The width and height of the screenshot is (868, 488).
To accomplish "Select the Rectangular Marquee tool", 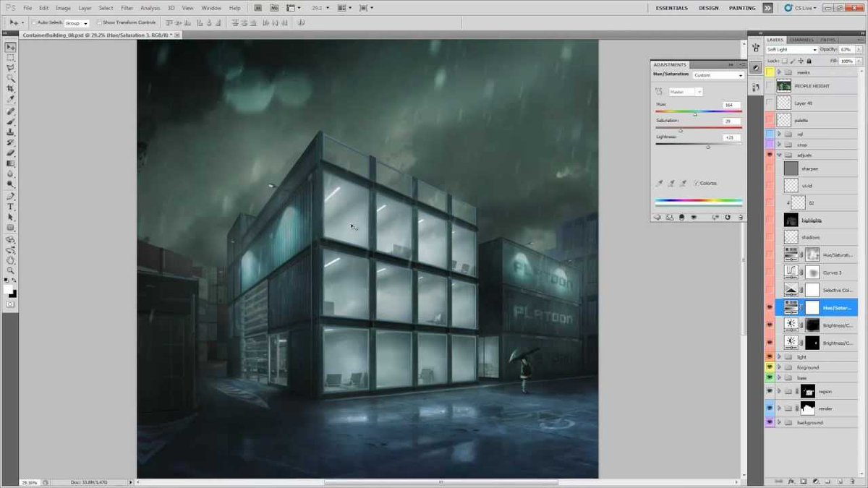I will tap(11, 57).
